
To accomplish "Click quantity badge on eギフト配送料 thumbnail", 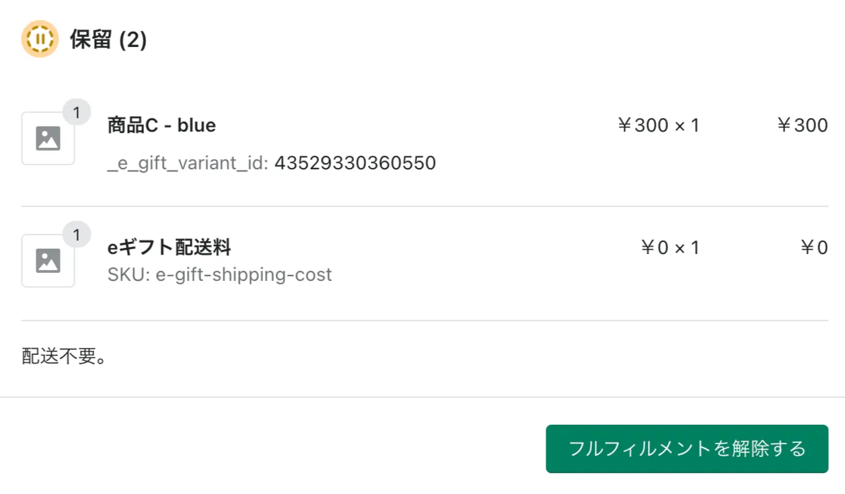I will [x=77, y=235].
